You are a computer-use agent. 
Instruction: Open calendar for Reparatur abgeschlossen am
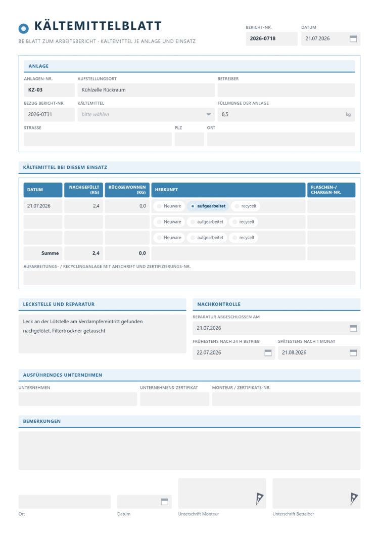point(353,328)
